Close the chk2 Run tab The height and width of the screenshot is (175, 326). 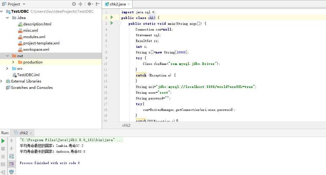click(31, 133)
